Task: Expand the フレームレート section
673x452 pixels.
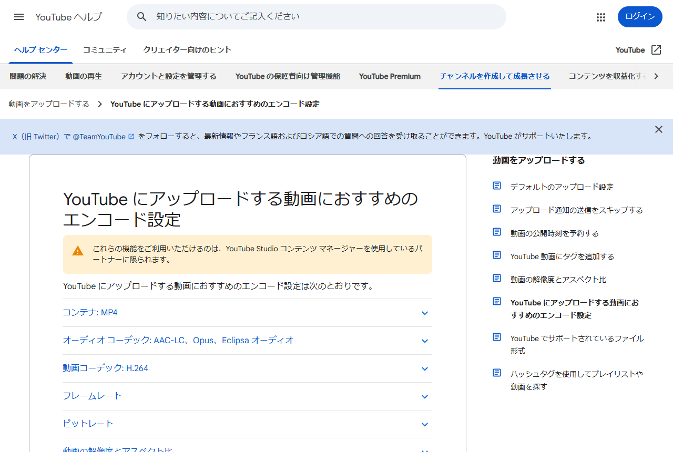Action: click(247, 396)
